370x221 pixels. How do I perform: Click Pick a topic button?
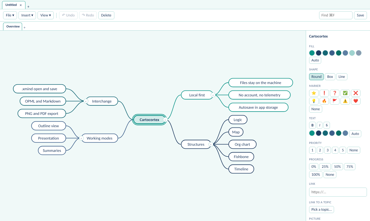[321, 209]
